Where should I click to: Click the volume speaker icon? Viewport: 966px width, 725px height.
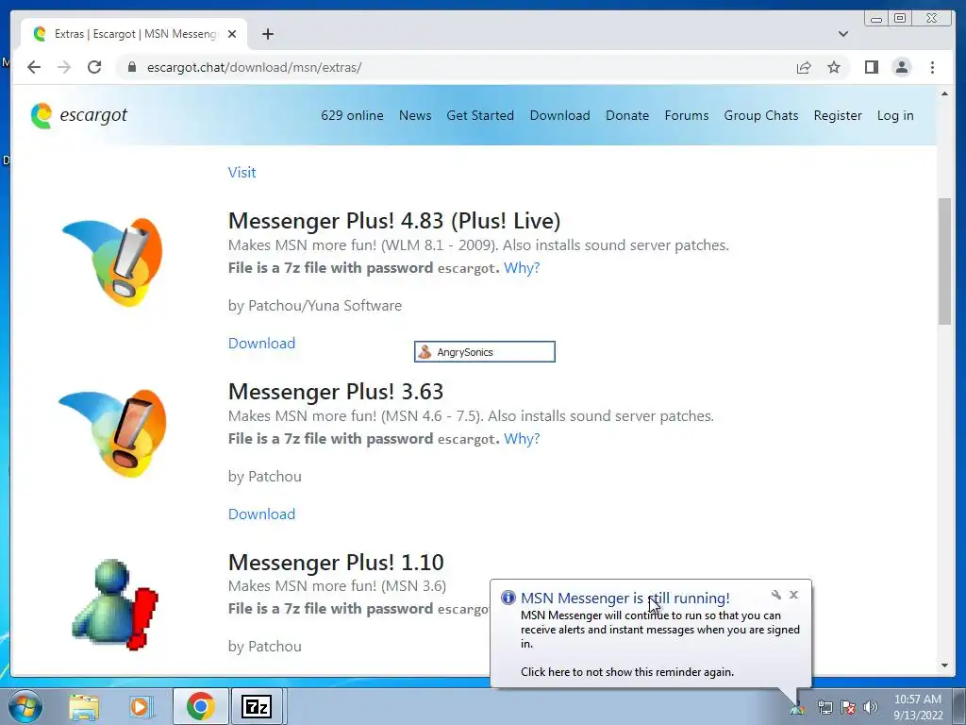[871, 708]
